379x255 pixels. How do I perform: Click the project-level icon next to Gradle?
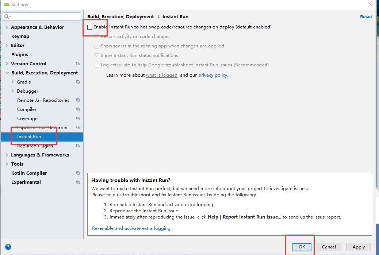78,82
